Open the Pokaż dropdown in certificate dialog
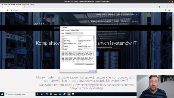 click(x=74, y=33)
